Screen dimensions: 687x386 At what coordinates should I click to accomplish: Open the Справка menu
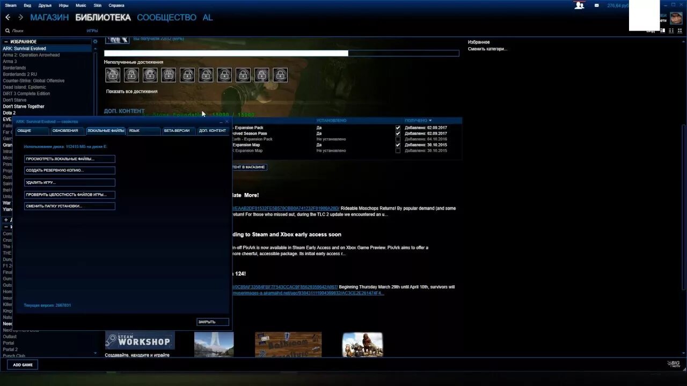[116, 5]
